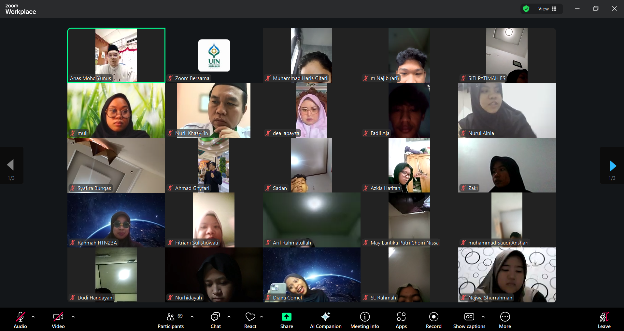624x331 pixels.
Task: Click muted mic icon on Najwa Shurrahmah
Action: tap(463, 298)
